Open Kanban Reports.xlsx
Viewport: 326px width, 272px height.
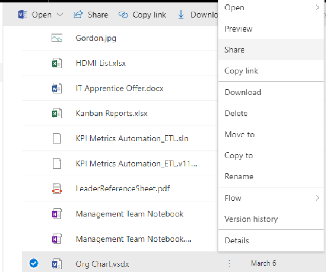coord(111,113)
